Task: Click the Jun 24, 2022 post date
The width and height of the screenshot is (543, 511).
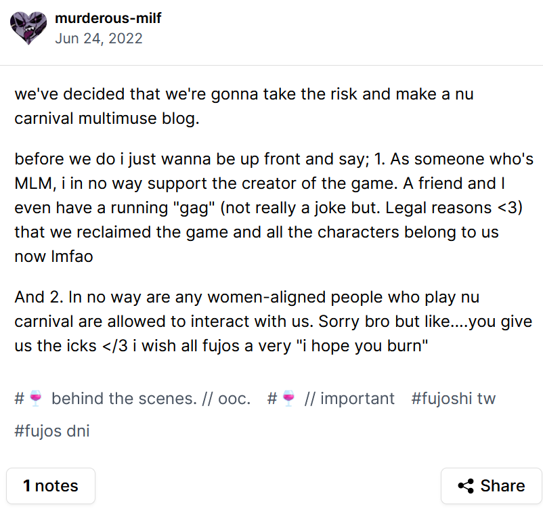Action: [x=98, y=38]
